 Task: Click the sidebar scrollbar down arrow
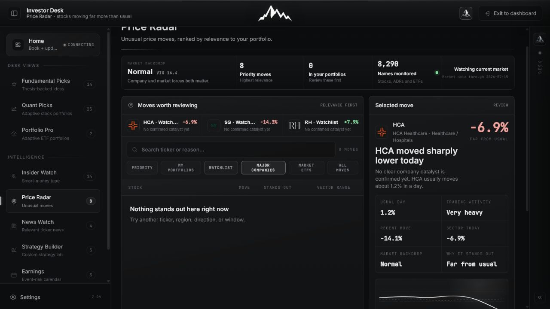108,281
